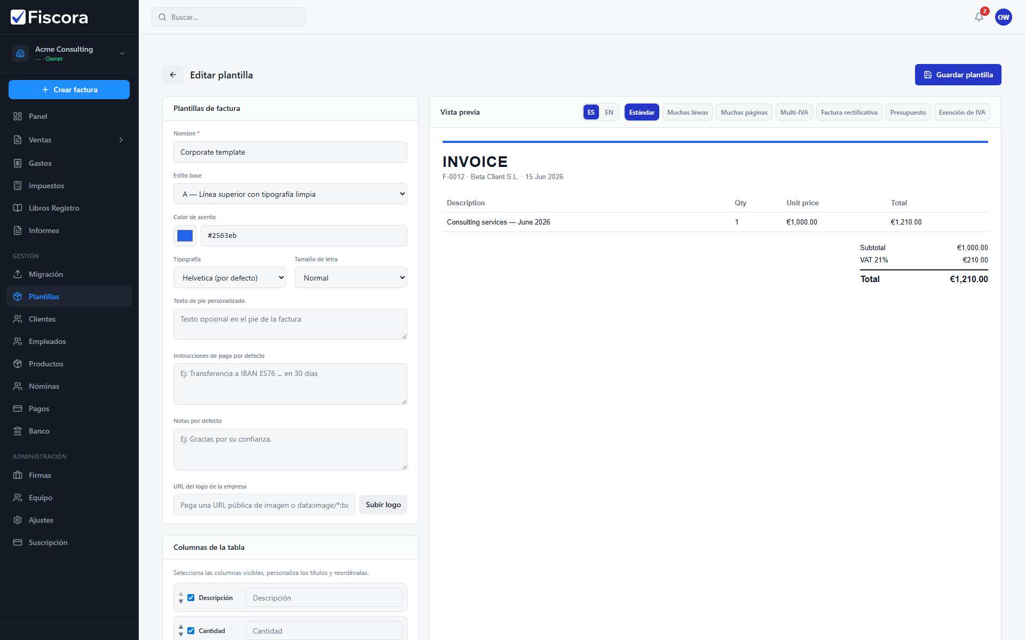Select the Multi-IVA preview tab
This screenshot has height=640, width=1025.
(x=794, y=113)
